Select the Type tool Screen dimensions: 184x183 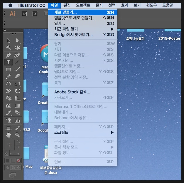tap(9, 62)
